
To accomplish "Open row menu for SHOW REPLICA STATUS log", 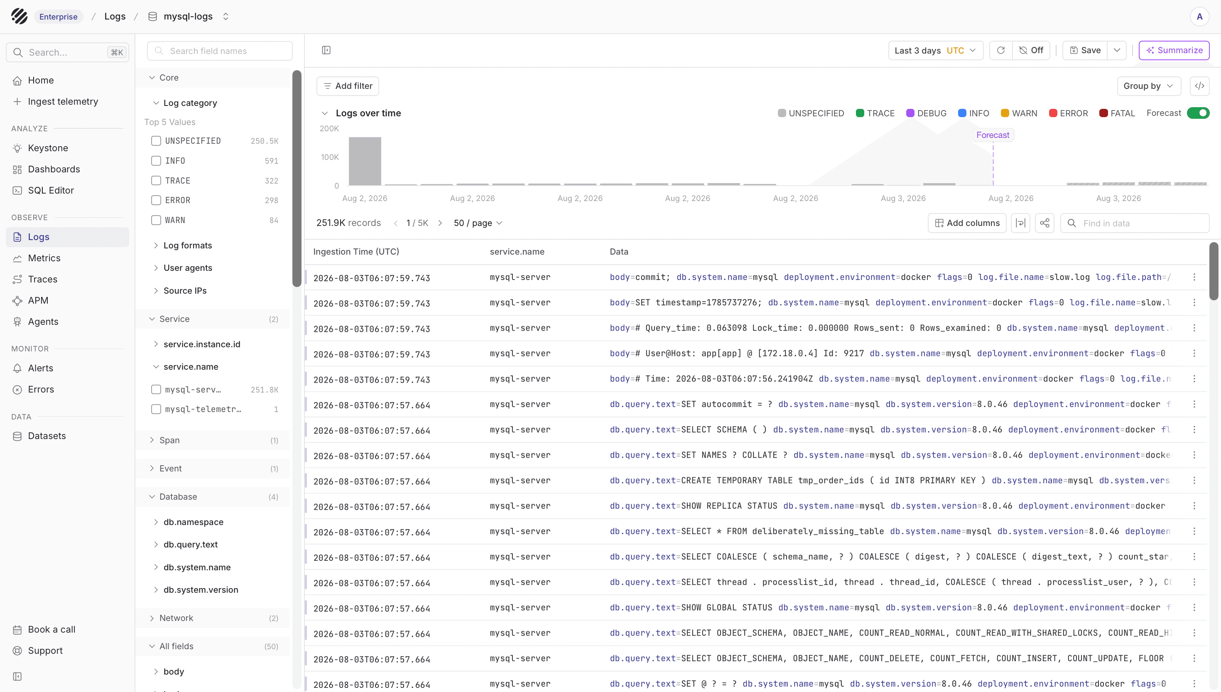I will tap(1194, 506).
